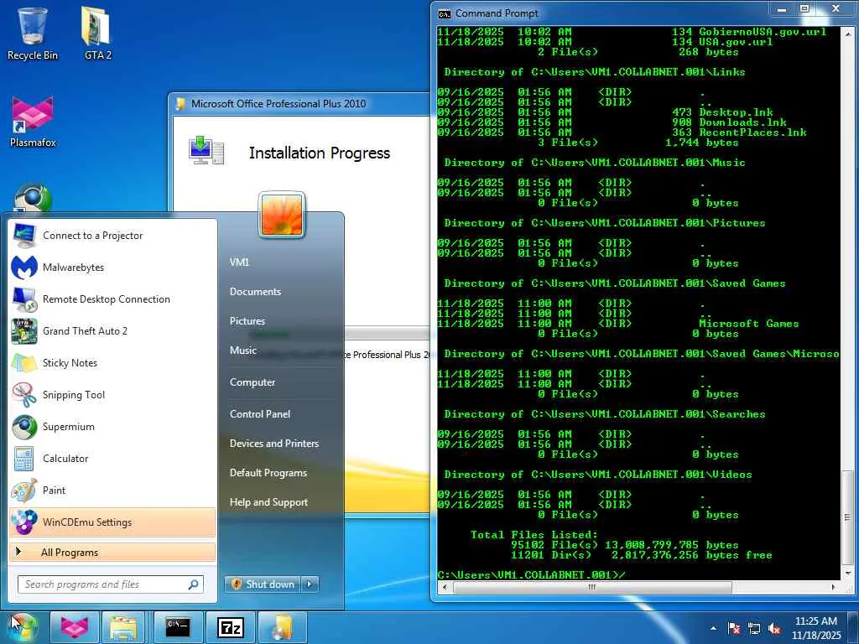Click the Command Prompt title text

497,13
